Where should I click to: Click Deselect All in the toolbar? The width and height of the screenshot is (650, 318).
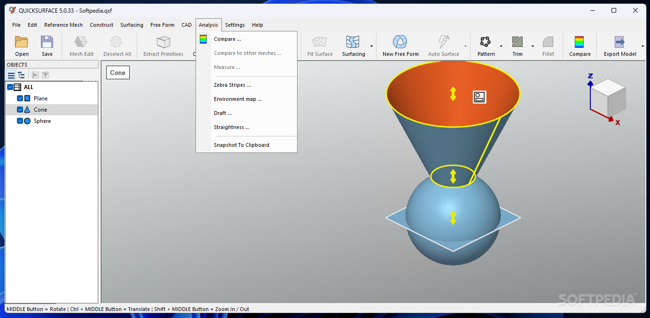pyautogui.click(x=117, y=46)
